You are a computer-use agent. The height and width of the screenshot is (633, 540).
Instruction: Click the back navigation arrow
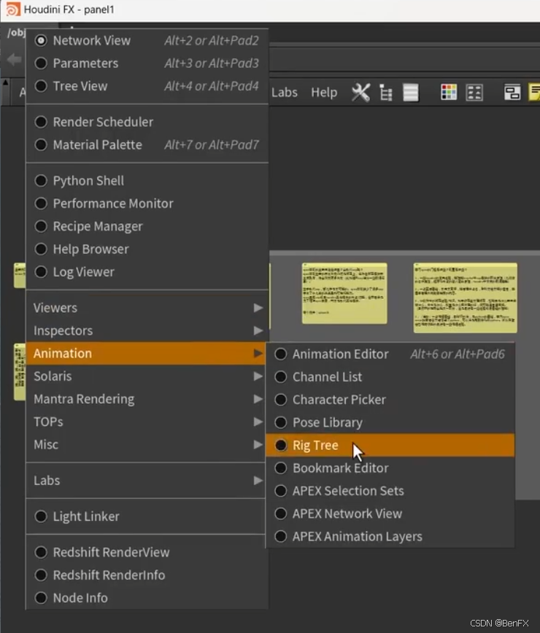pos(14,59)
